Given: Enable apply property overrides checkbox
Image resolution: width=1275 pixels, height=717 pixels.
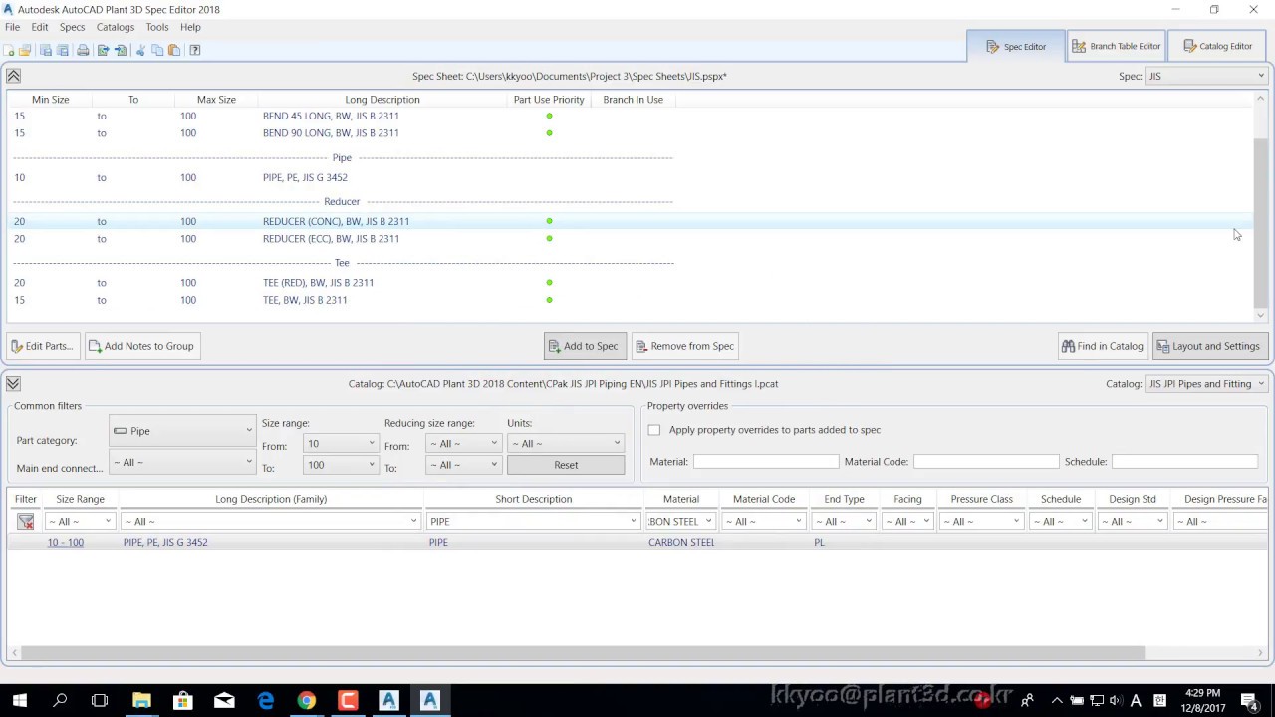Looking at the screenshot, I should tap(654, 430).
